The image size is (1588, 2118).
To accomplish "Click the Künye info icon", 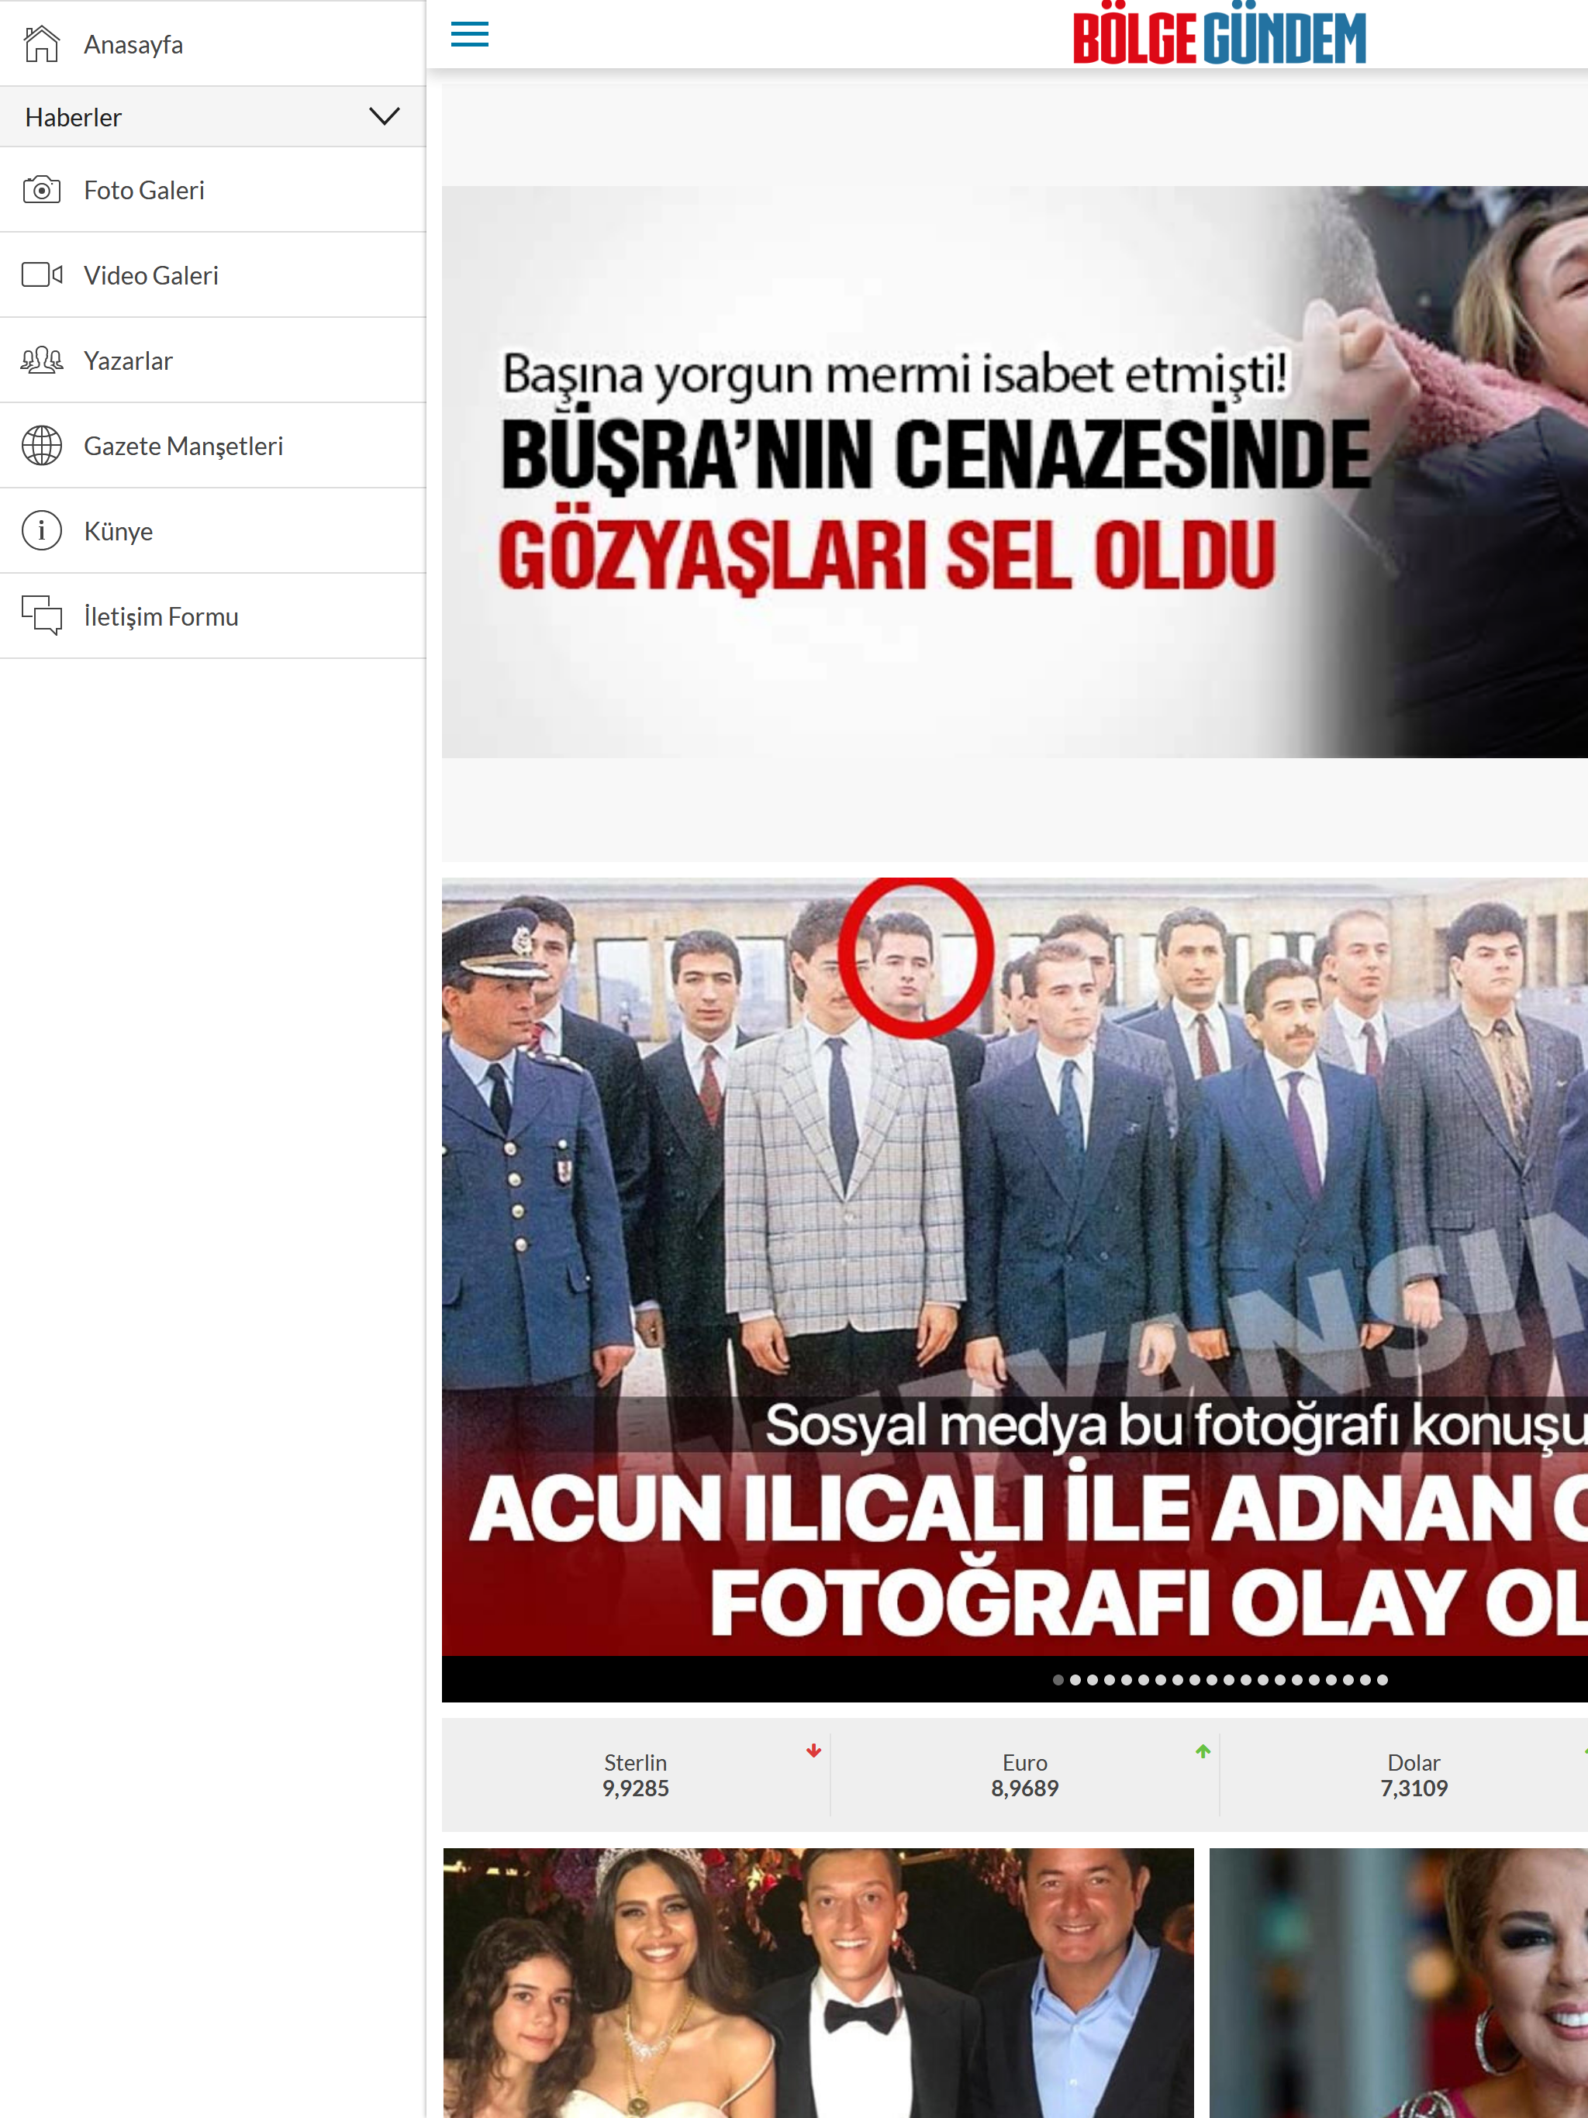I will [x=41, y=530].
